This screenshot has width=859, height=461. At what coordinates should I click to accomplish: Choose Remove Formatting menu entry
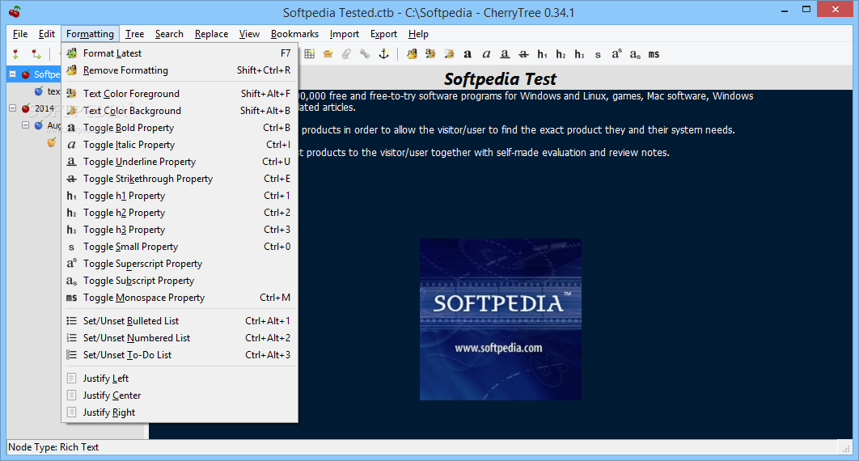point(179,70)
